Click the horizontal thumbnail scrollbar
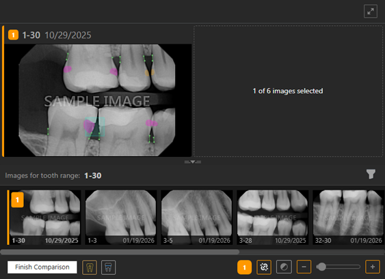The height and width of the screenshot is (279, 385). pyautogui.click(x=120, y=252)
